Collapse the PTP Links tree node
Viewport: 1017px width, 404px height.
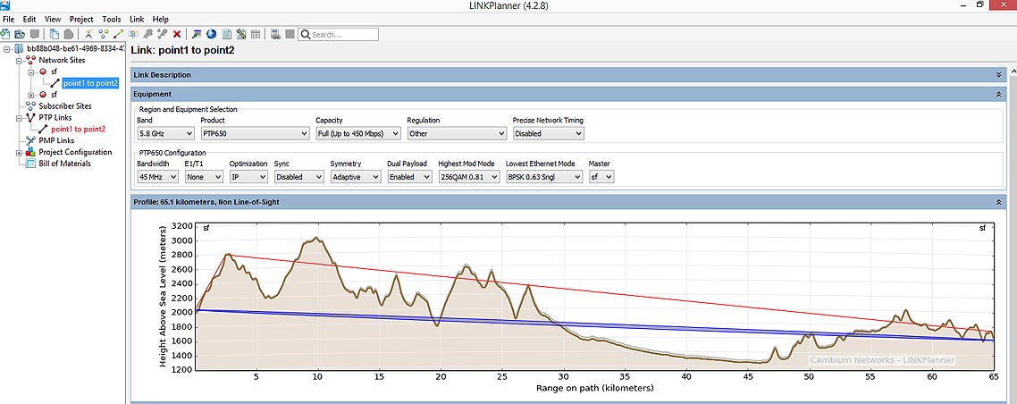click(x=19, y=118)
